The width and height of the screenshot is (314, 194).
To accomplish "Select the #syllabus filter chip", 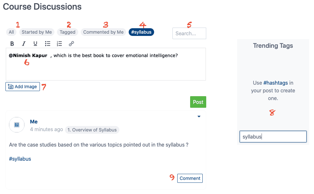I will click(x=141, y=32).
